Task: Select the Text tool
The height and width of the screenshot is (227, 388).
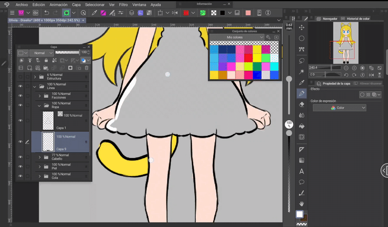Action: point(302,171)
